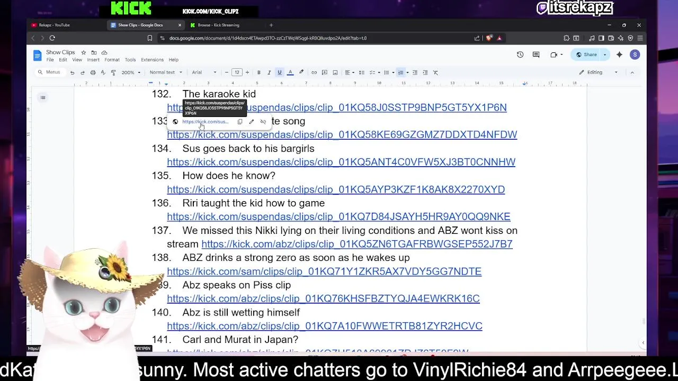678x381 pixels.
Task: Switch to Browse - Kick Streaming tab
Action: pos(219,25)
